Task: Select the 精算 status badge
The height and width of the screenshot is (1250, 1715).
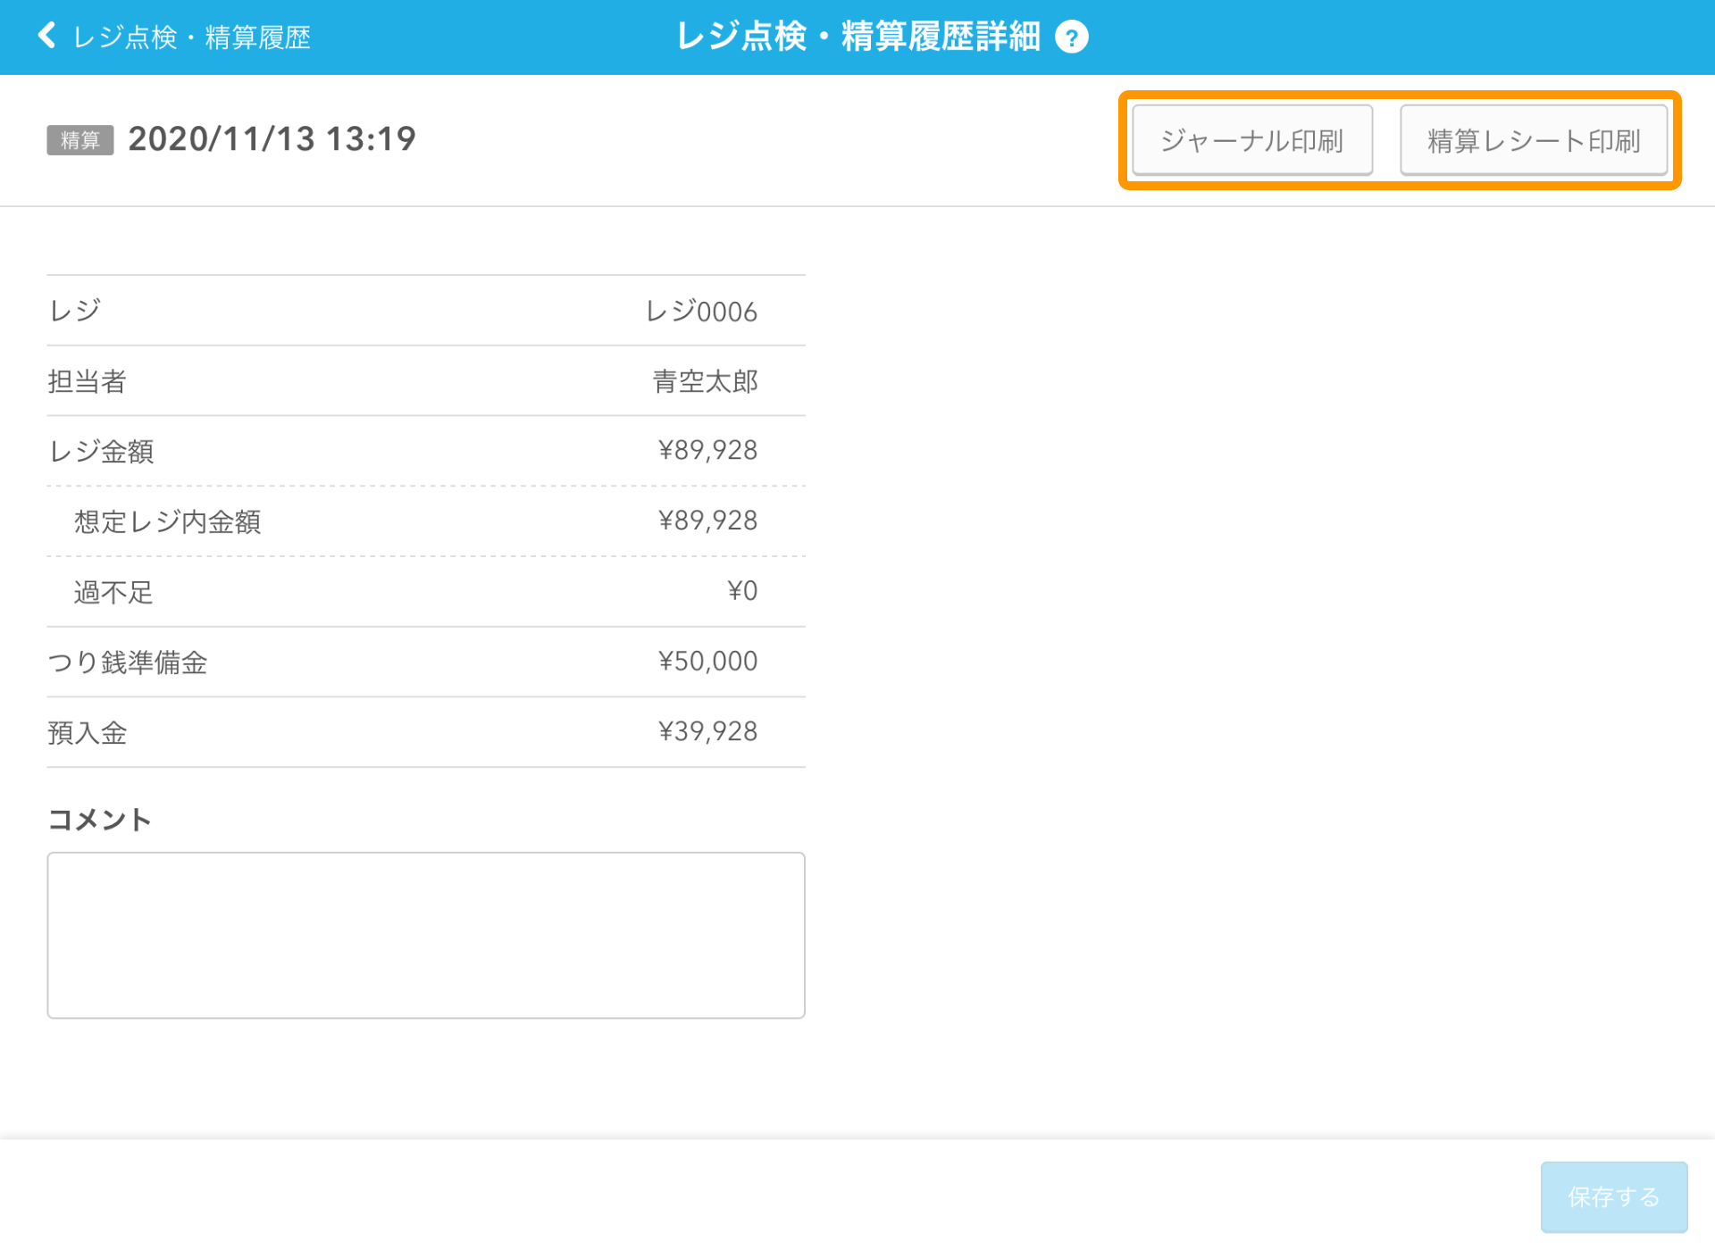Action: point(80,140)
